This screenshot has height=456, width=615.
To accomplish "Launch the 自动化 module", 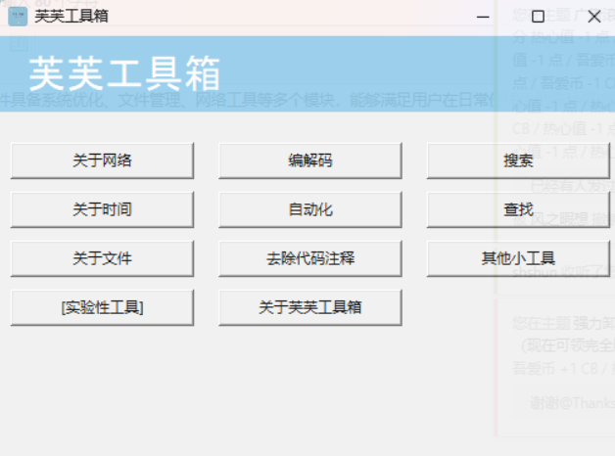I will point(310,209).
